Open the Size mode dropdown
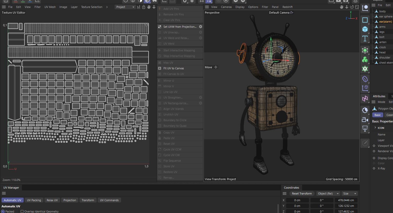Image resolution: width=393 pixels, height=213 pixels. [x=350, y=193]
